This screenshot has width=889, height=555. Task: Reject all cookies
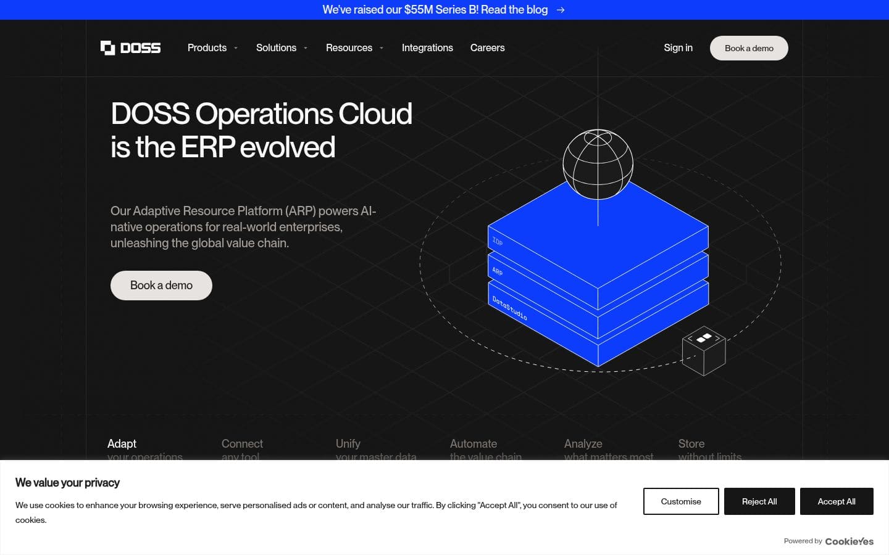click(759, 501)
